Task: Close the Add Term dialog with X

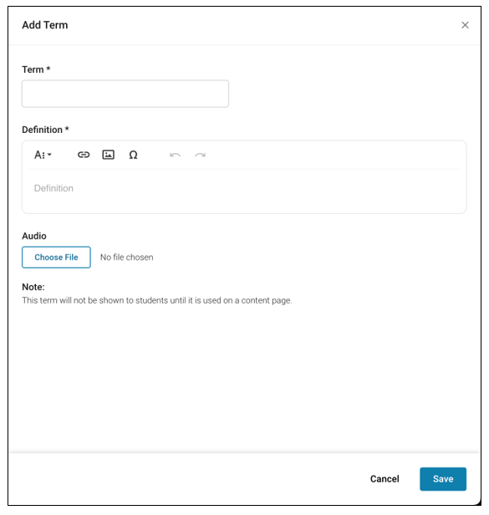Action: pos(465,25)
